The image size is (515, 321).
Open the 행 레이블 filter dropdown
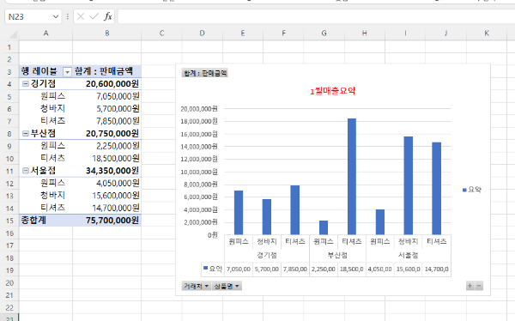pyautogui.click(x=67, y=71)
